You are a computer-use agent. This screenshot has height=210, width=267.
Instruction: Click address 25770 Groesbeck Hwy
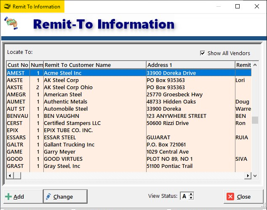[x=174, y=94]
